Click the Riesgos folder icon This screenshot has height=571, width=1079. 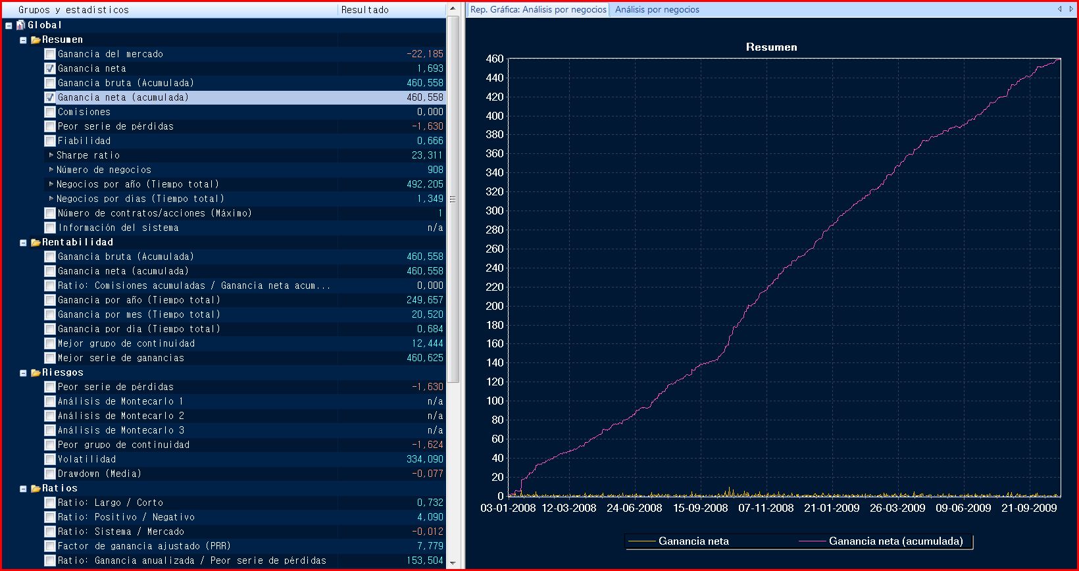36,372
